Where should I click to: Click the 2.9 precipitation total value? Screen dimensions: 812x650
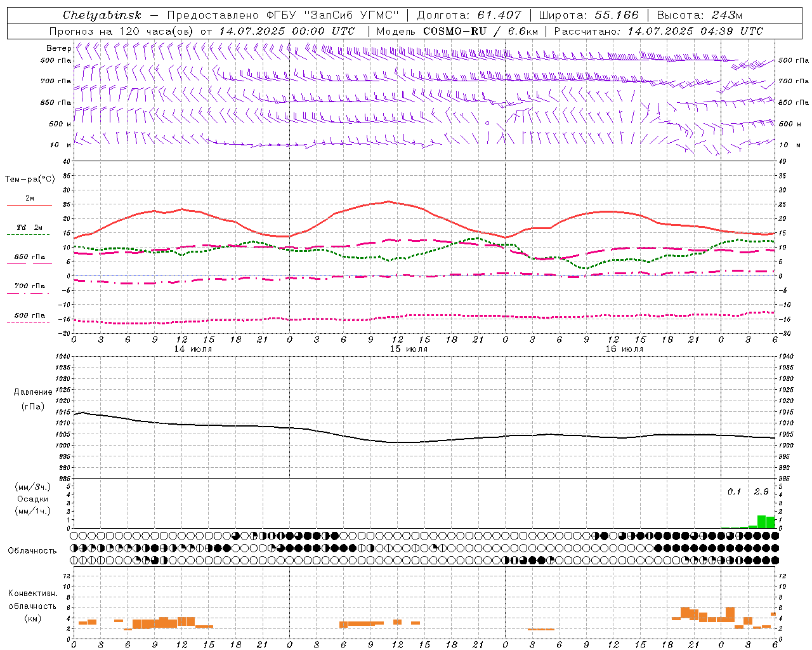tap(761, 491)
